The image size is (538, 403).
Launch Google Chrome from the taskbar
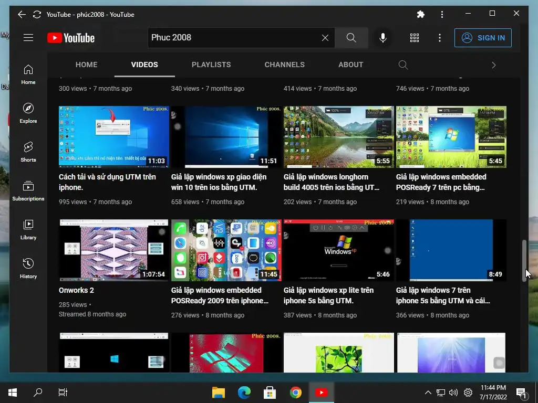click(295, 393)
